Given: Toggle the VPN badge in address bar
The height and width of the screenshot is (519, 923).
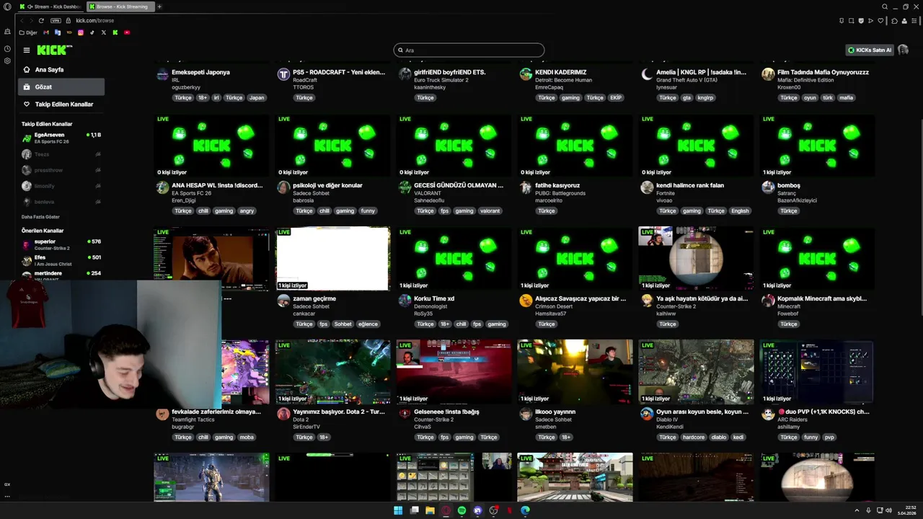Looking at the screenshot, I should click(x=56, y=20).
